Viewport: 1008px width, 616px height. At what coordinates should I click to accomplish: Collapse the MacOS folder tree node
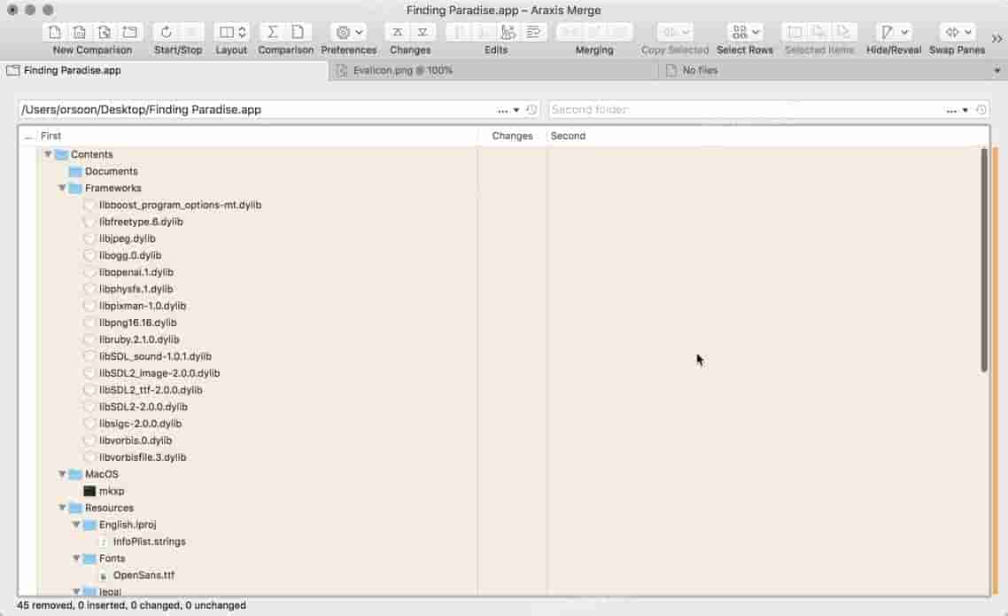[62, 474]
